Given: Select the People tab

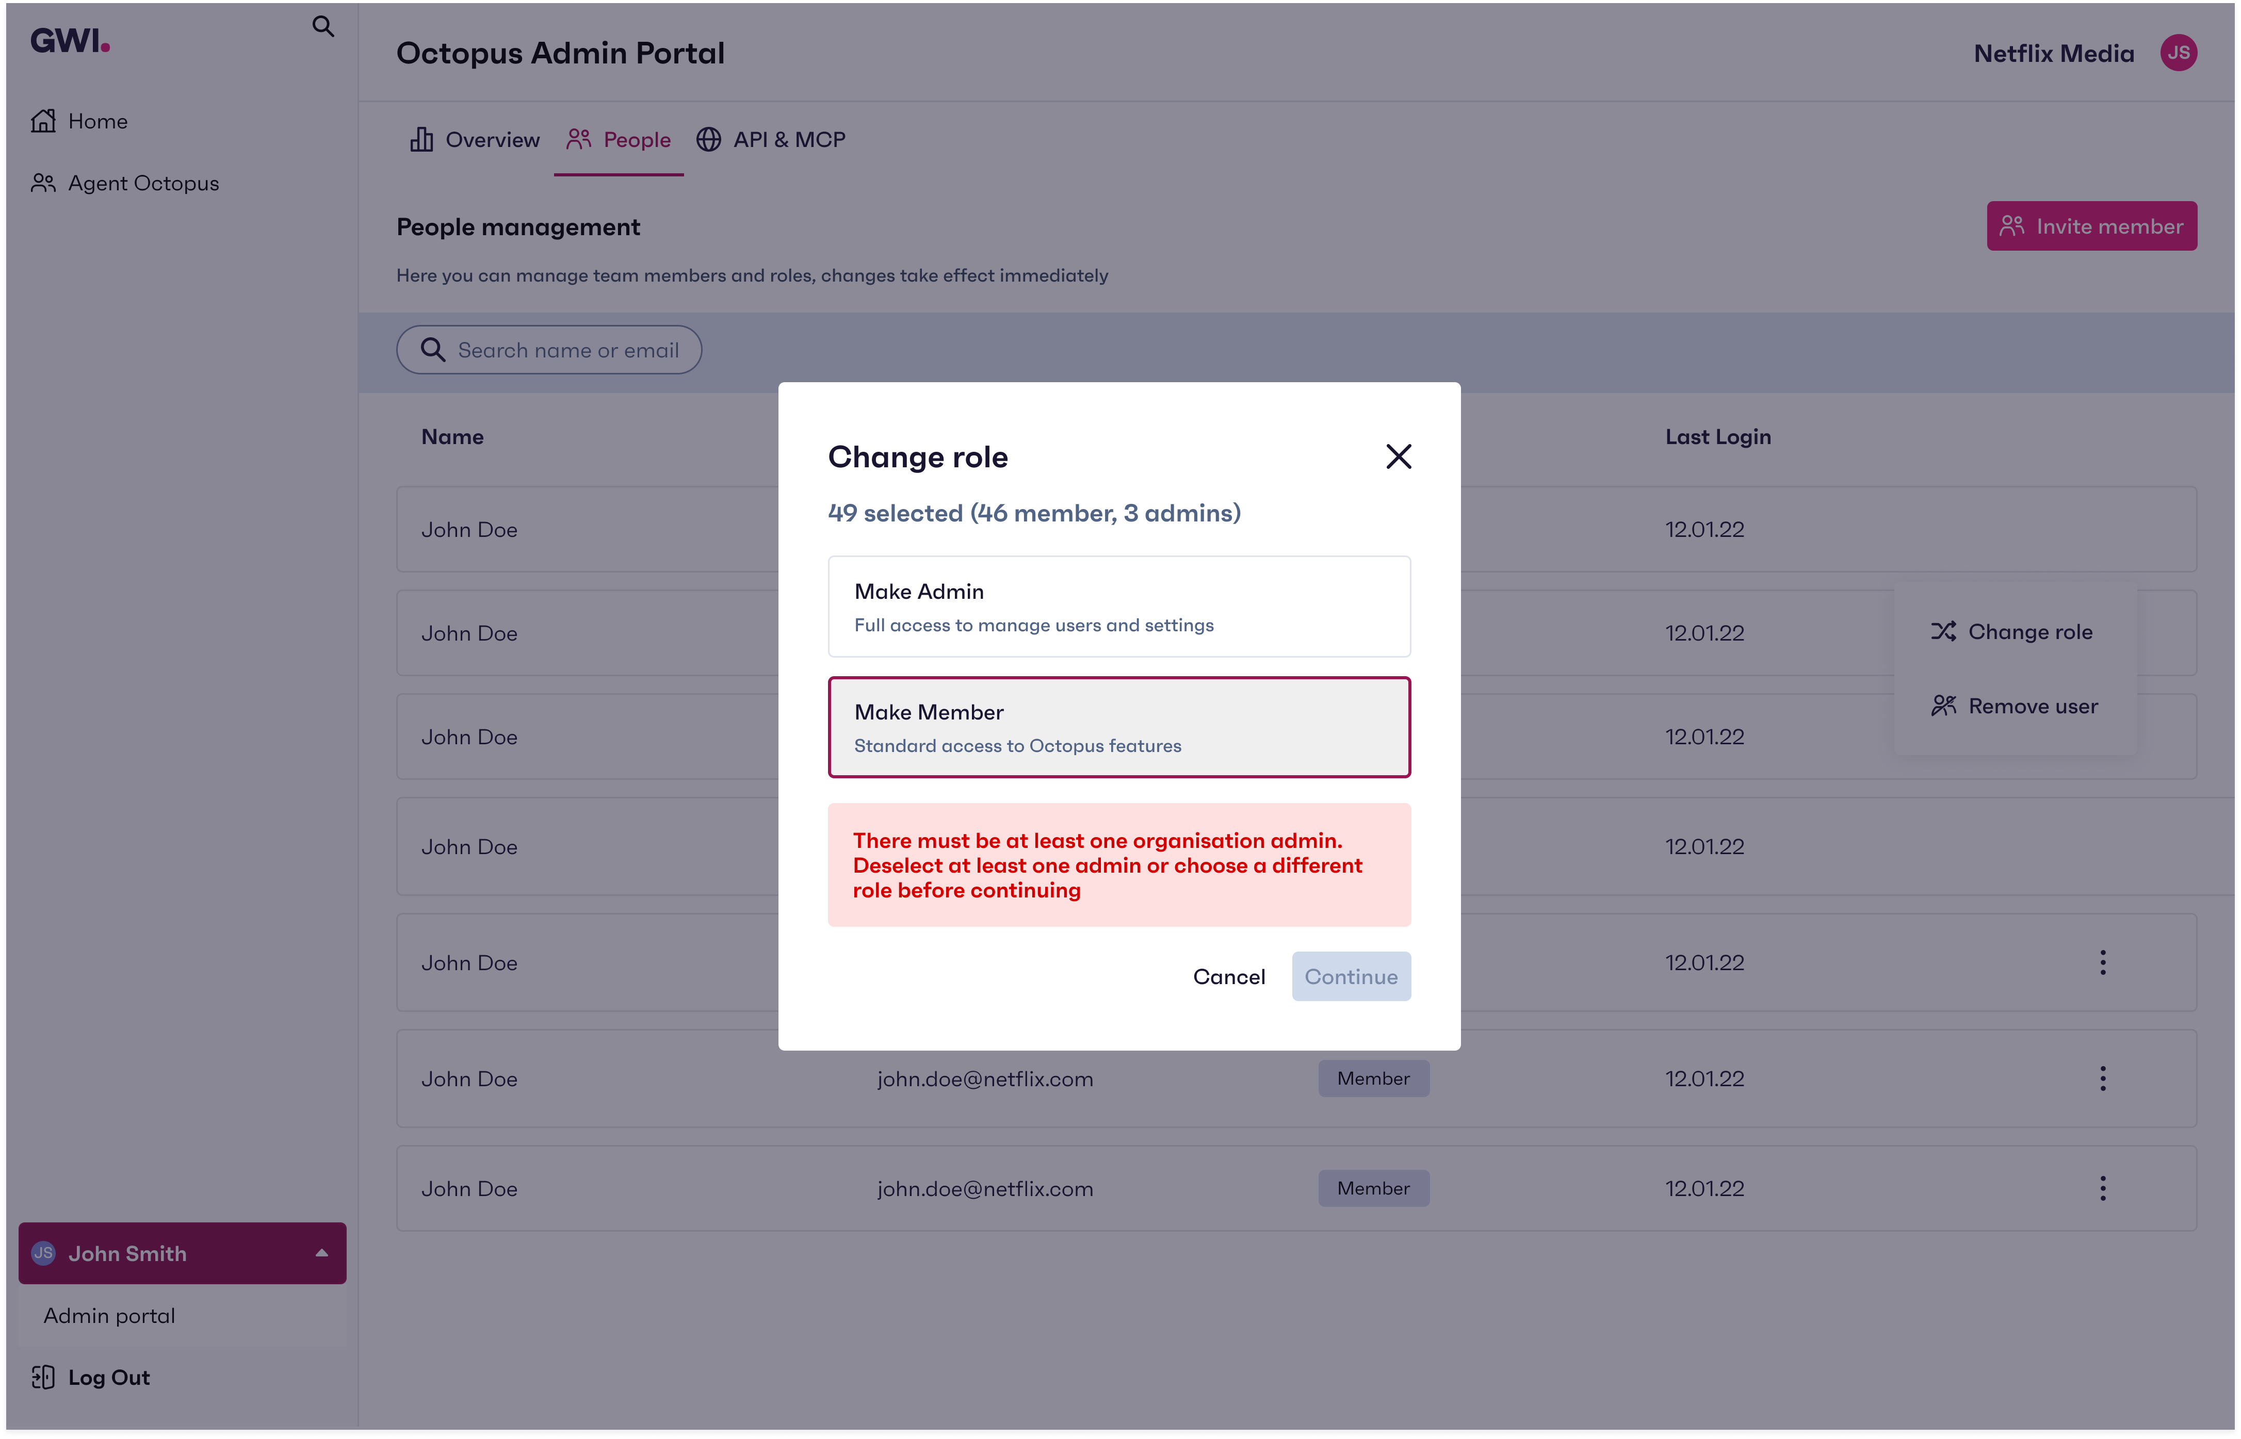Looking at the screenshot, I should pyautogui.click(x=619, y=140).
